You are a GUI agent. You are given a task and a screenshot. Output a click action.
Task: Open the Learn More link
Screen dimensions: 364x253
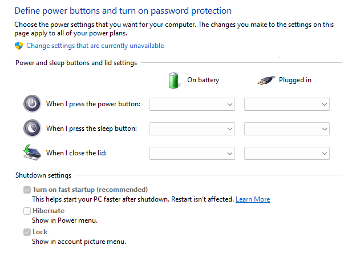[x=253, y=199]
